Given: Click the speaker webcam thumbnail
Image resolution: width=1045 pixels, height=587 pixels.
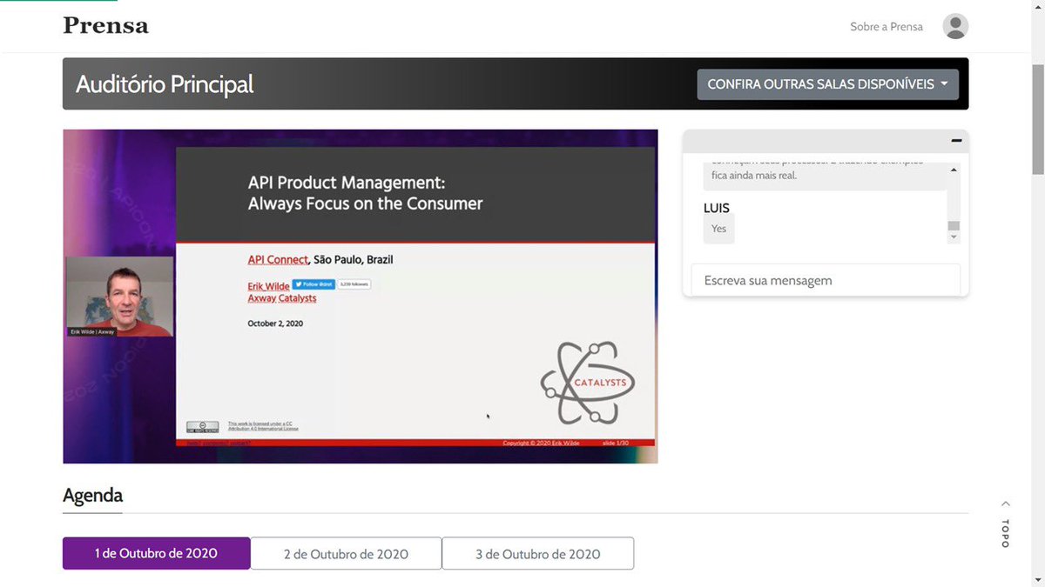Looking at the screenshot, I should tap(119, 297).
